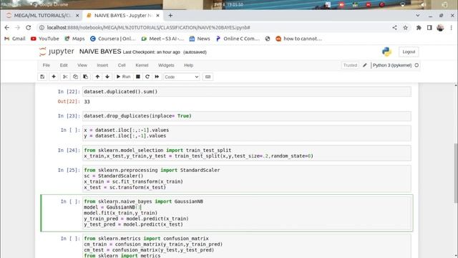Screen dimensions: 458x258
Task: Move selected cell up arrow
Action: [97, 77]
